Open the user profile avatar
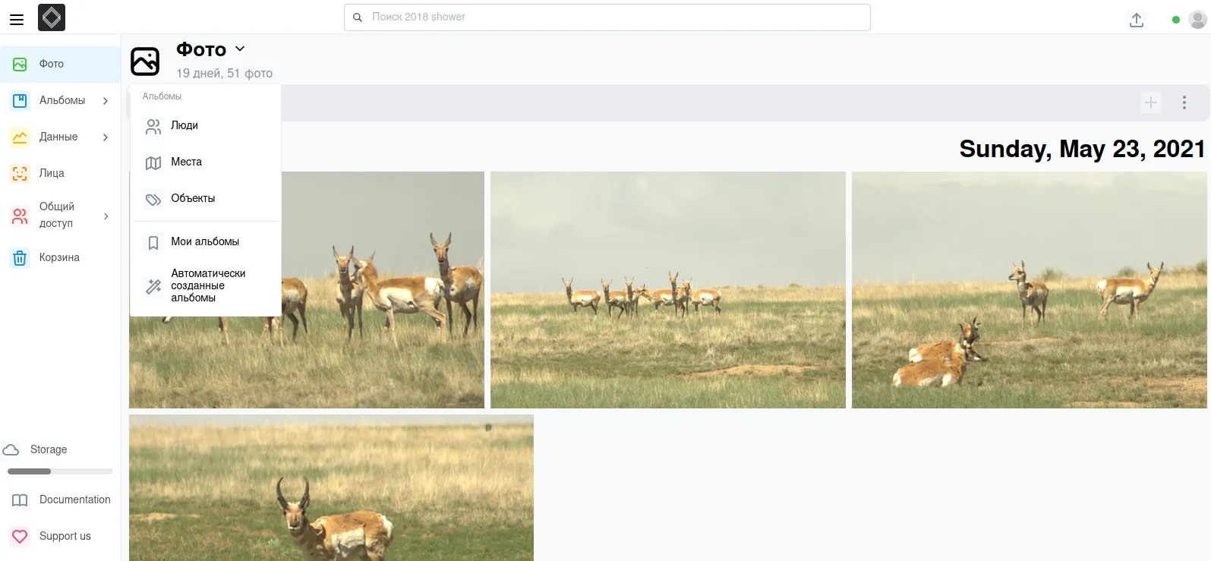1211x561 pixels. tap(1197, 20)
